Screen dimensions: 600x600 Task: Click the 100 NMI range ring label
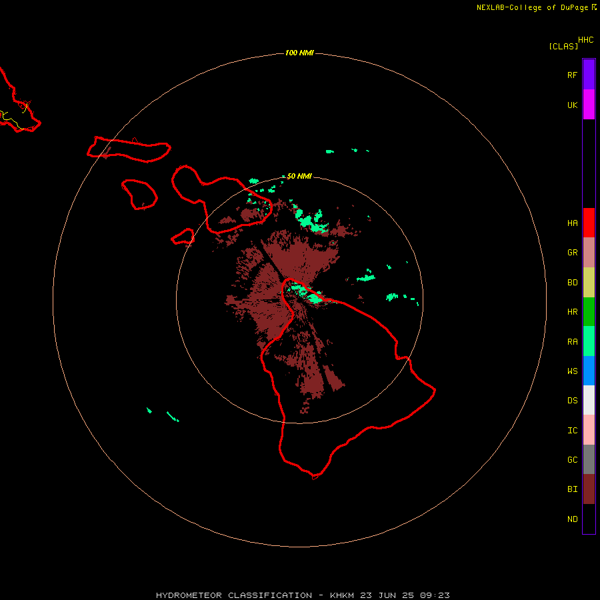[299, 53]
